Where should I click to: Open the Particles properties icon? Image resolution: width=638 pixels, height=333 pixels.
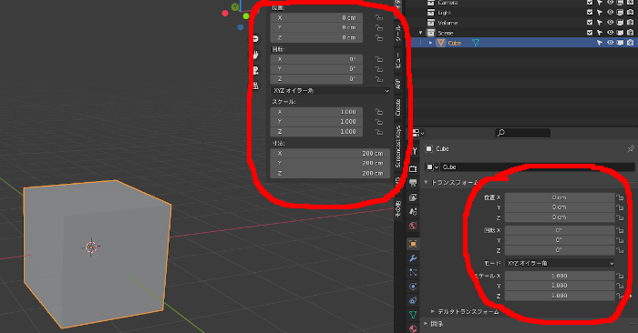tap(413, 272)
